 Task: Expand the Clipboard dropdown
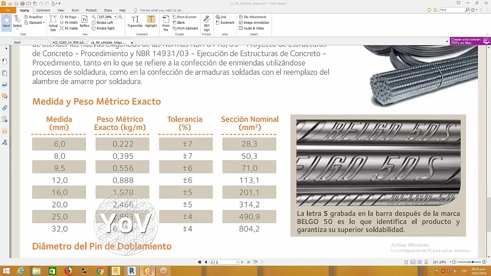(x=44, y=23)
